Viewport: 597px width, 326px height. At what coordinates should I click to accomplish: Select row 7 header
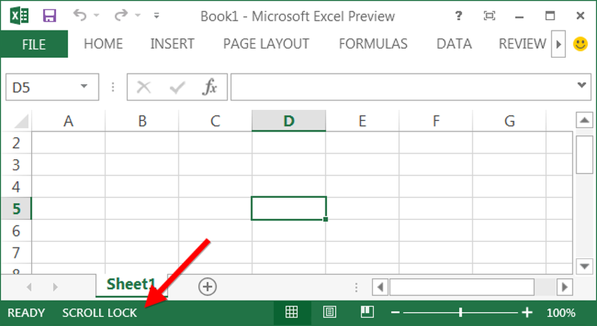[16, 252]
